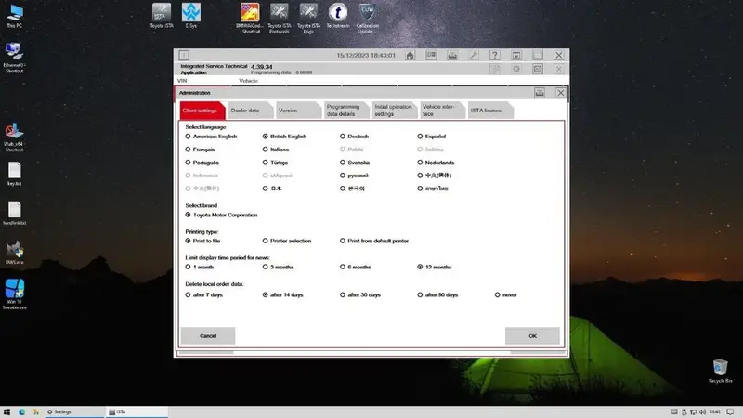
Task: Select Türkçe language
Action: [x=266, y=163]
